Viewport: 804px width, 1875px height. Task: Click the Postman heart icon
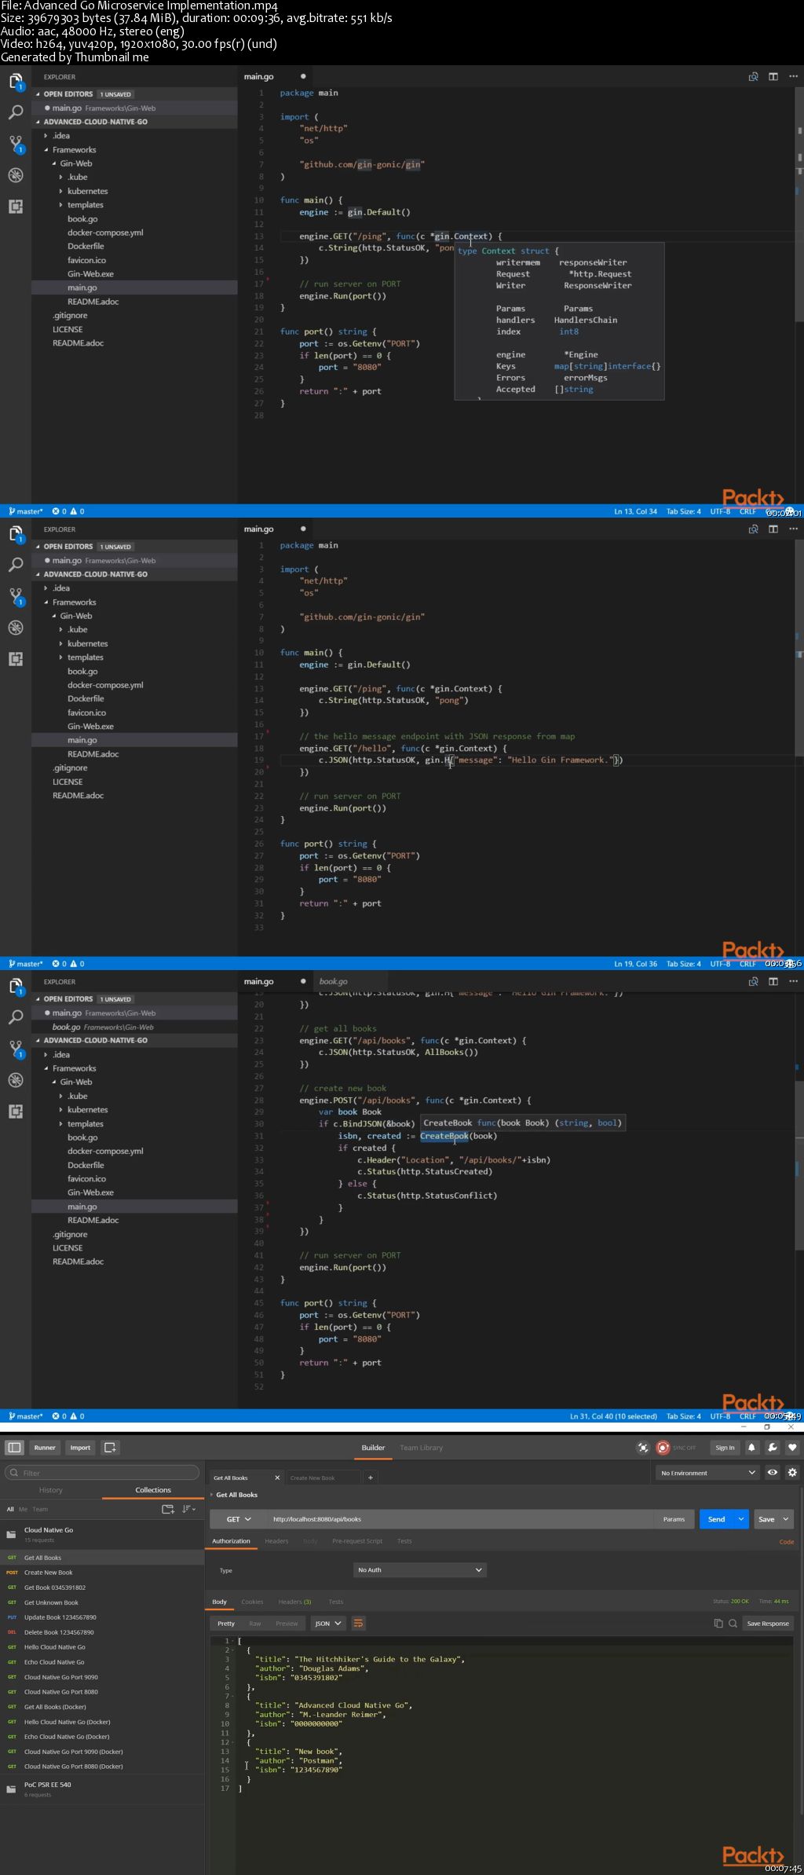(792, 1448)
